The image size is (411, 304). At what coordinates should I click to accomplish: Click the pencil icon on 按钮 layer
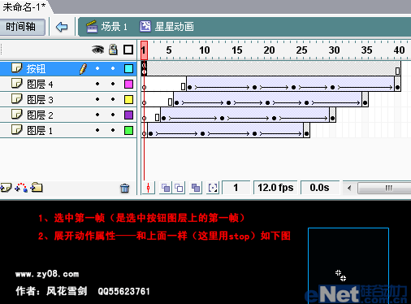[83, 69]
